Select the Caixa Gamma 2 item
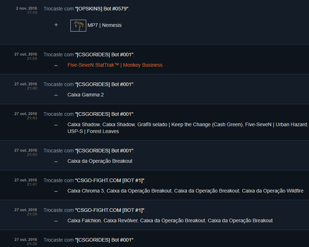This screenshot has width=309, height=247. [x=86, y=95]
